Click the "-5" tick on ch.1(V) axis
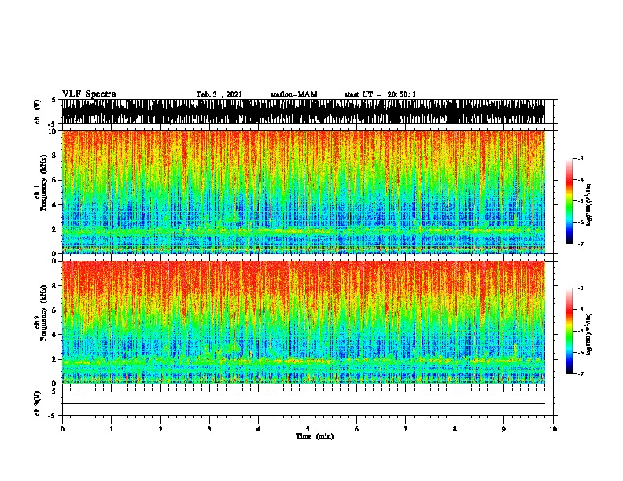623x481 pixels. (x=53, y=124)
